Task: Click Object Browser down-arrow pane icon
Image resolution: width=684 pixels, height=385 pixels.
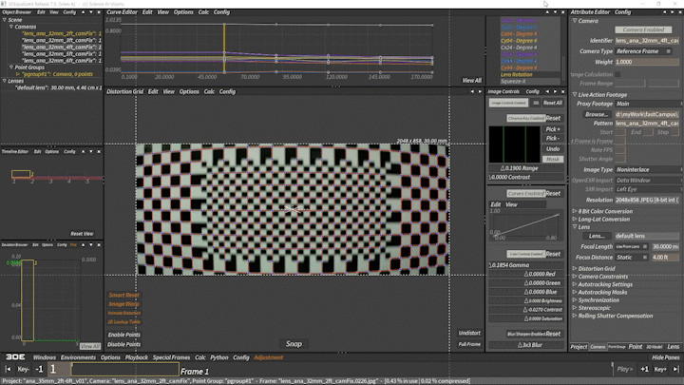Action: 91,12
